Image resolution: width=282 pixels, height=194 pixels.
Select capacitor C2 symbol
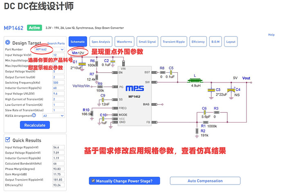tap(113, 62)
